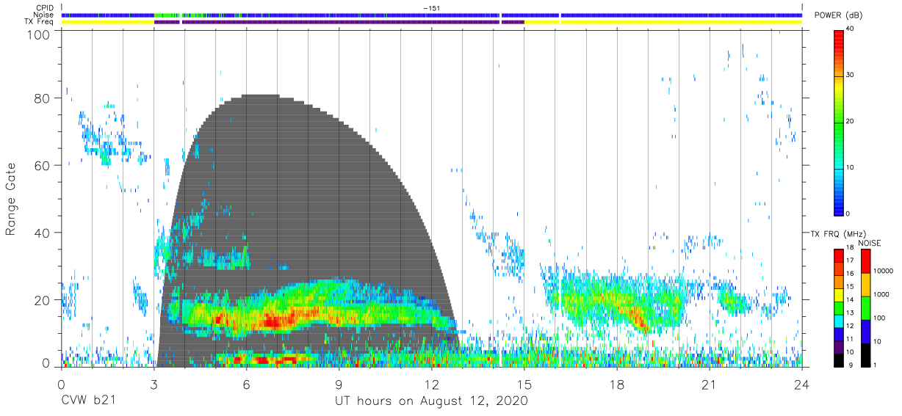Click the 24 hour tick on the UT axis

tap(802, 384)
